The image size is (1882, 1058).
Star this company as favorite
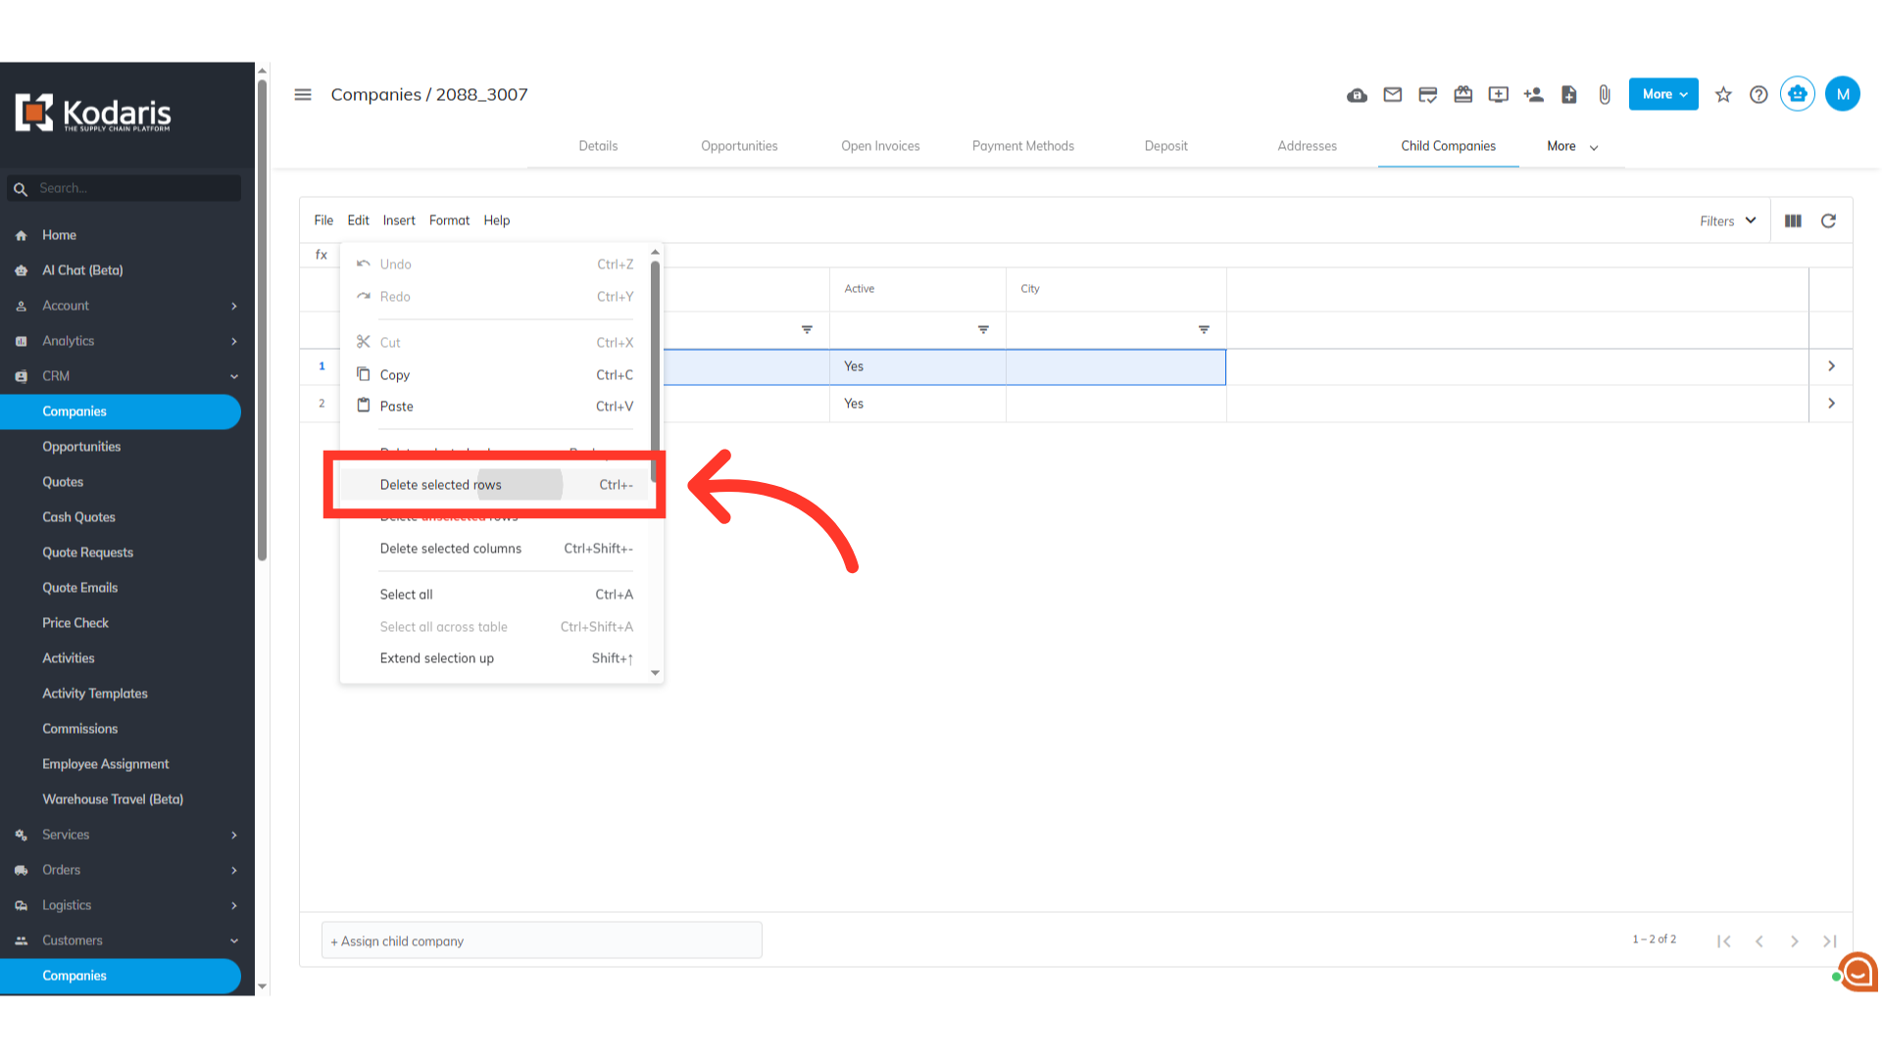[x=1723, y=95]
